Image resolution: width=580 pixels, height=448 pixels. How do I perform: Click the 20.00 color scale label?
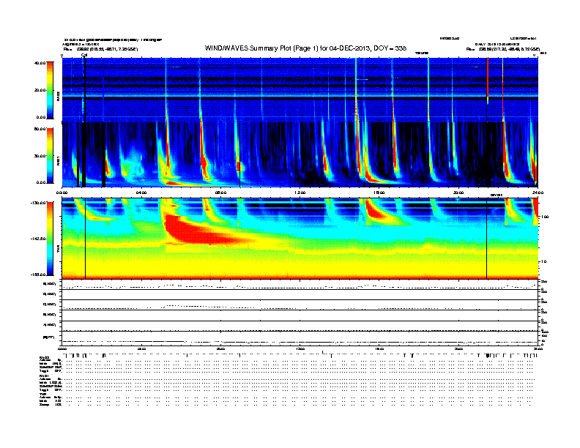pyautogui.click(x=40, y=90)
